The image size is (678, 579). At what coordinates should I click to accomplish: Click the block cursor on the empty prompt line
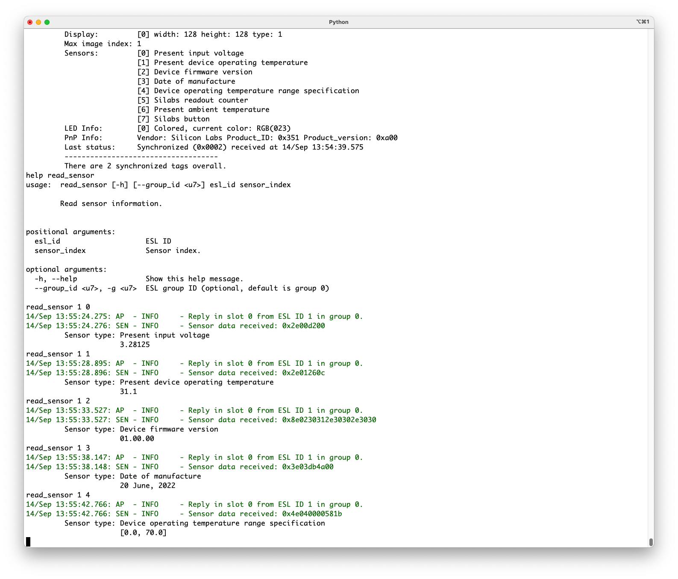pyautogui.click(x=28, y=542)
